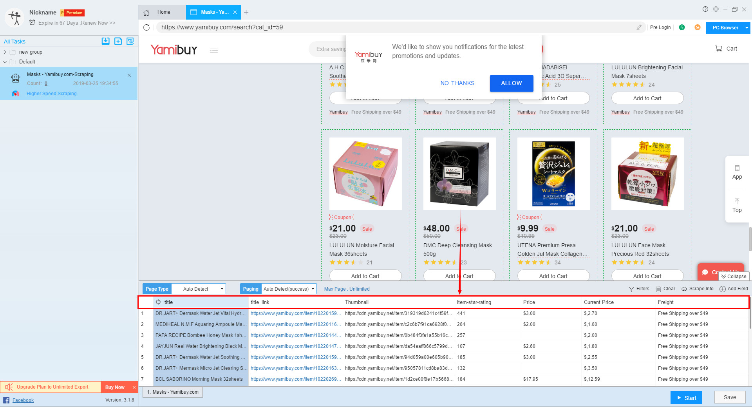Image resolution: width=752 pixels, height=407 pixels.
Task: Click Add Field
Action: (x=734, y=289)
